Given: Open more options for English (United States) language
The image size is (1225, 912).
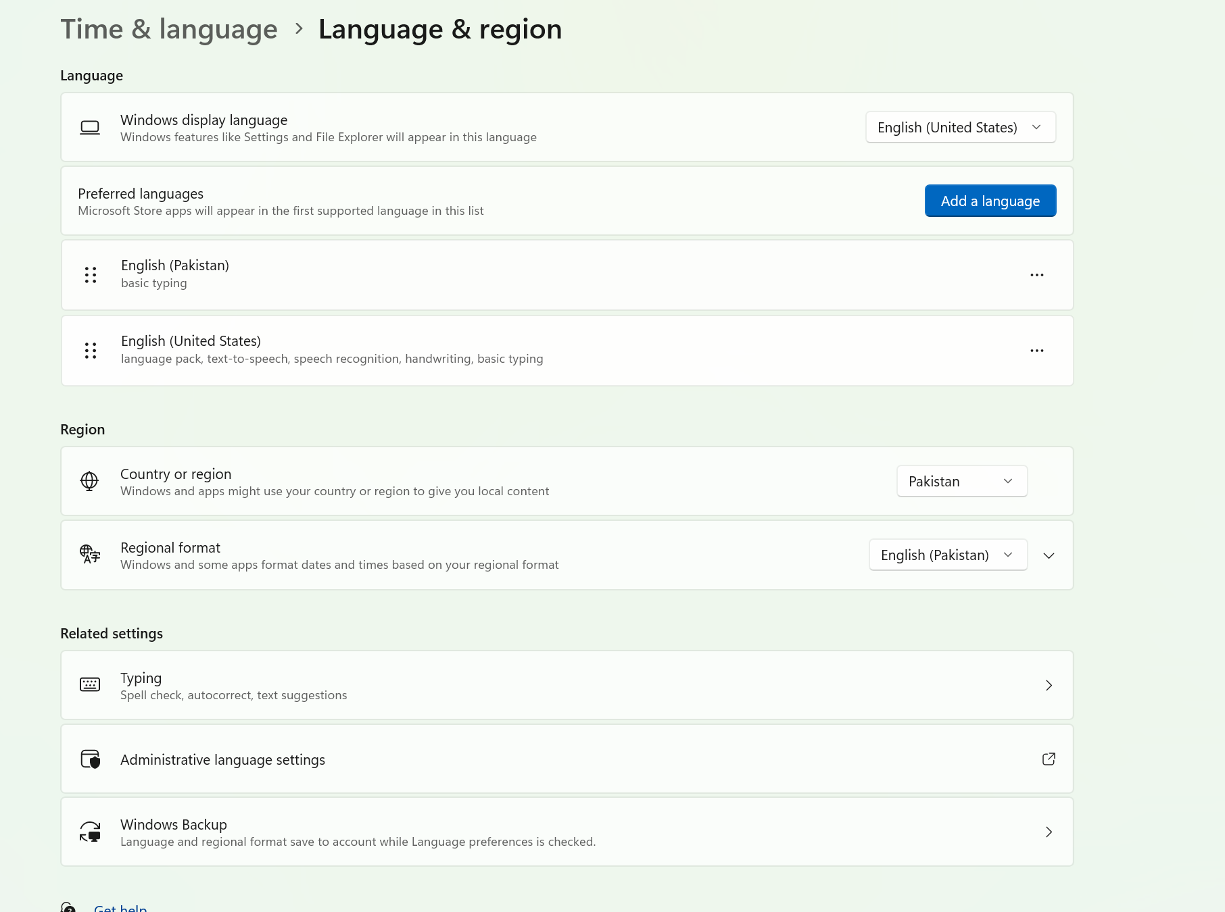Looking at the screenshot, I should [x=1037, y=351].
